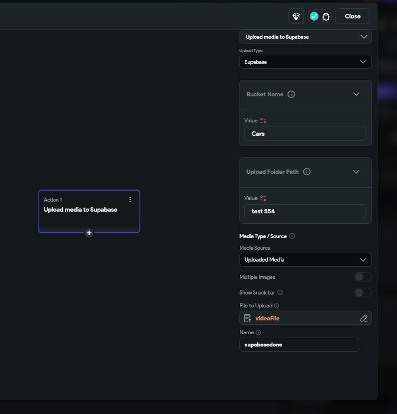Open the bug debug icon

coord(326,17)
